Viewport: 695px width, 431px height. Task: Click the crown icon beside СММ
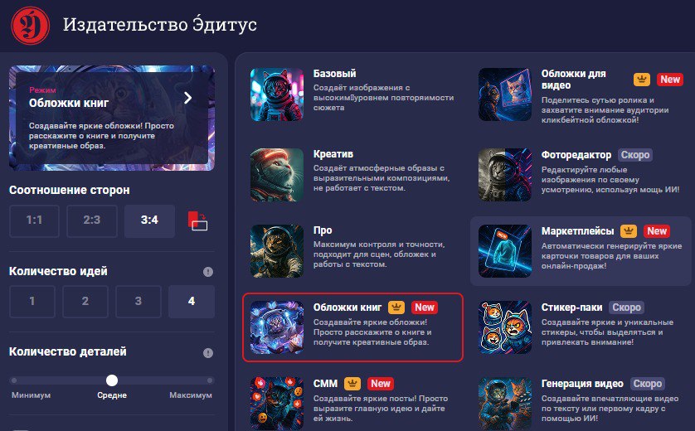coord(352,383)
